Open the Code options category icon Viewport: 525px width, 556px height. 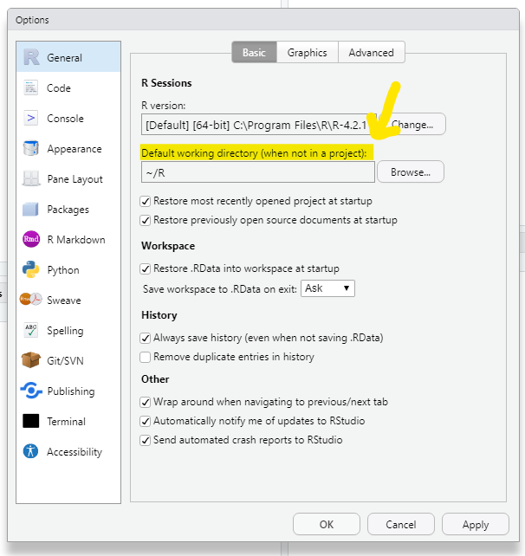31,88
